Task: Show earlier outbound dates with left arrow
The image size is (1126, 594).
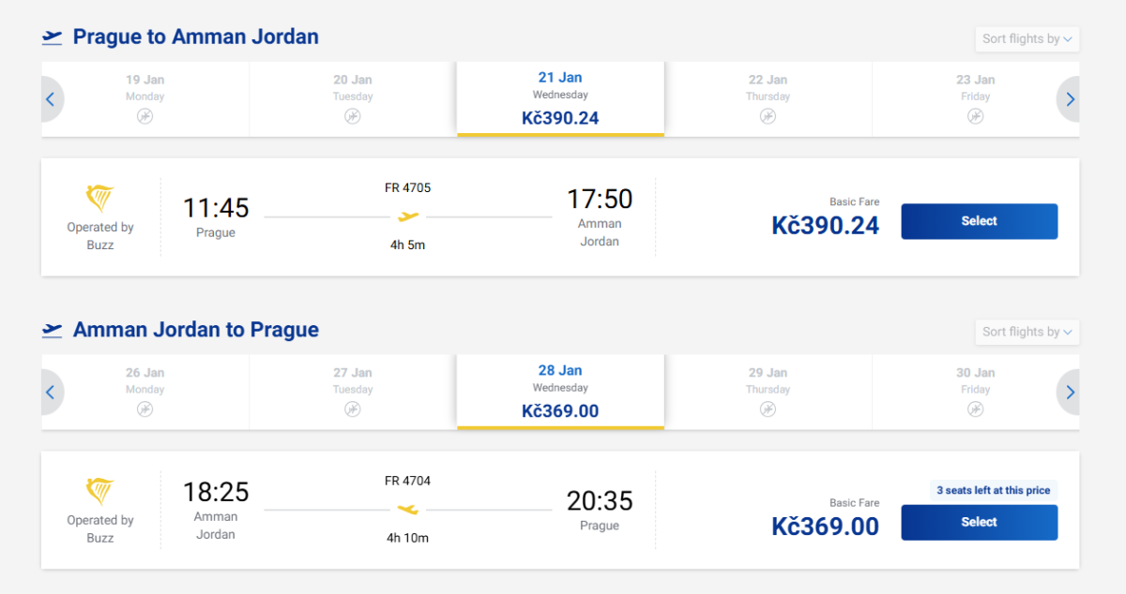Action: [x=51, y=99]
